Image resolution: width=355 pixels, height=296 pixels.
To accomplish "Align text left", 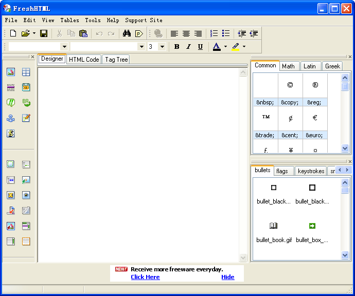I will (174, 33).
